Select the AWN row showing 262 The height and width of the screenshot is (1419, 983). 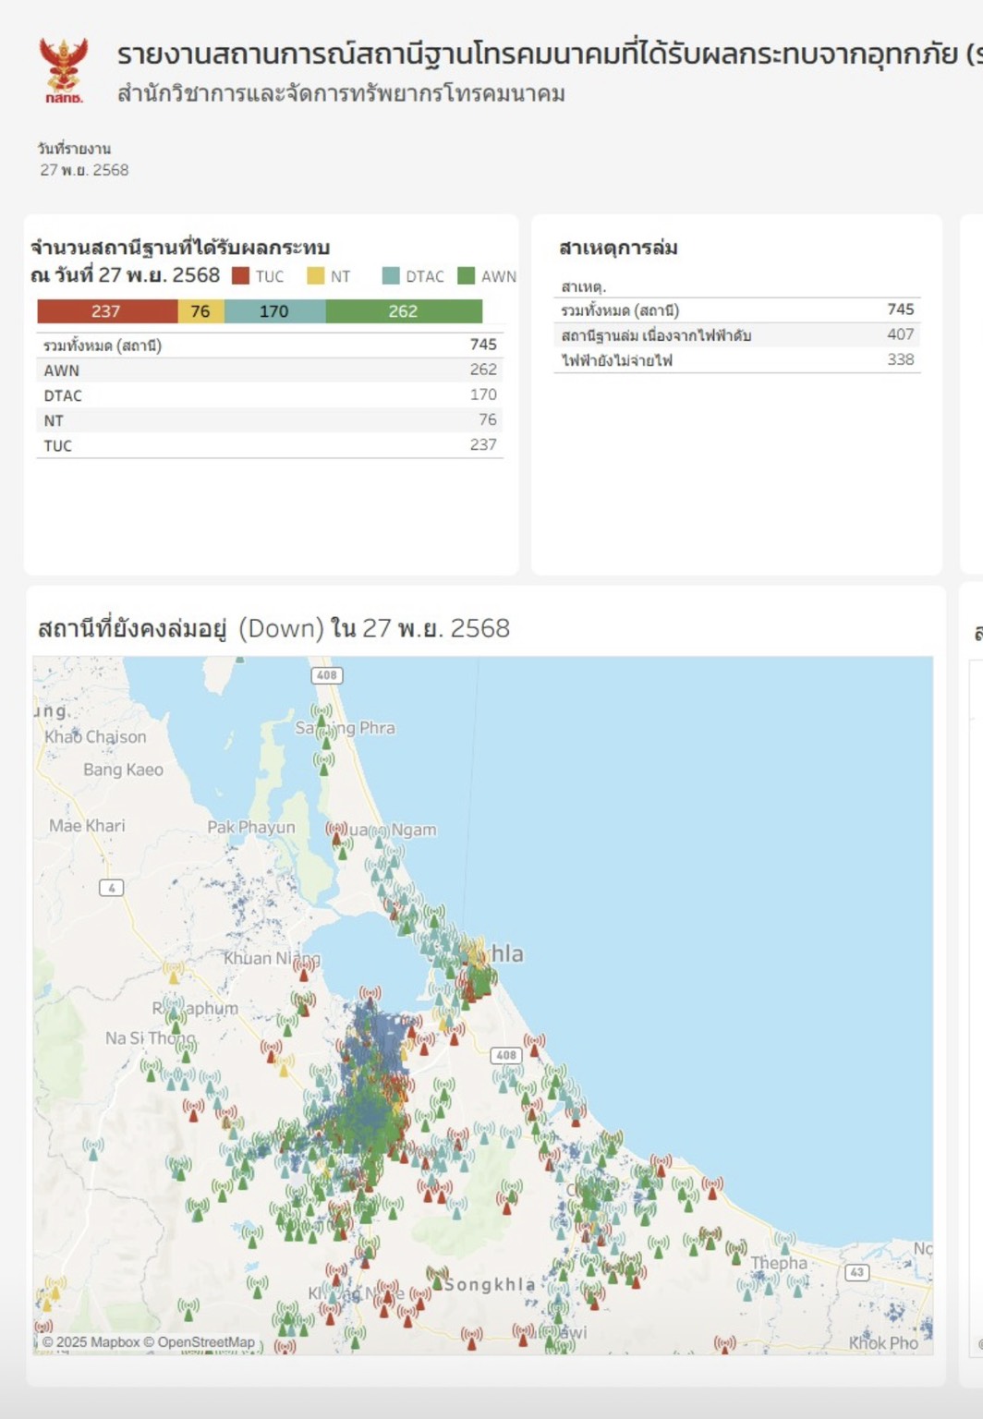click(x=270, y=370)
